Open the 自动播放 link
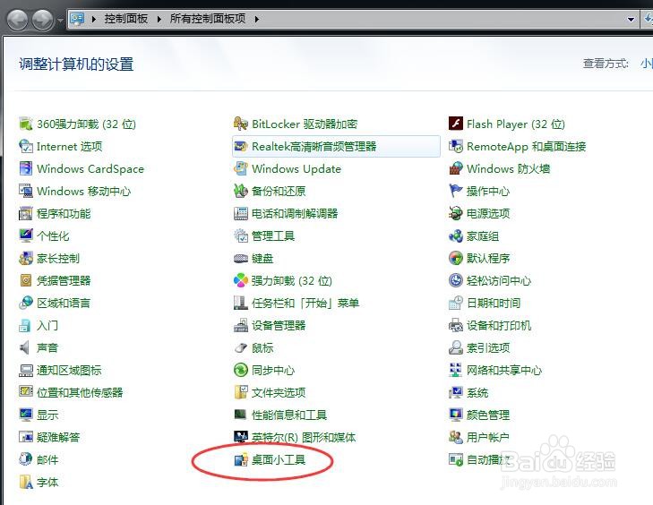 (488, 460)
